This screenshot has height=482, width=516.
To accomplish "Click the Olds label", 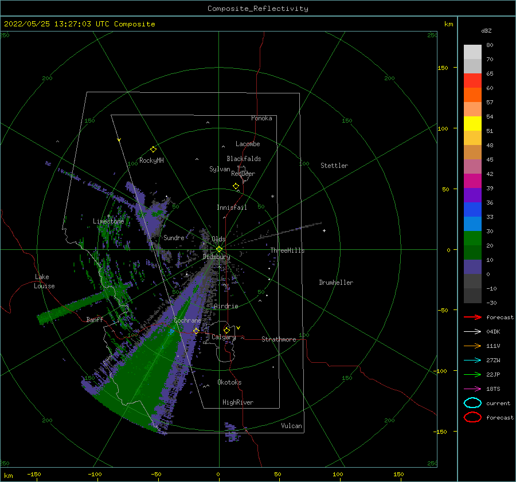I will point(218,239).
